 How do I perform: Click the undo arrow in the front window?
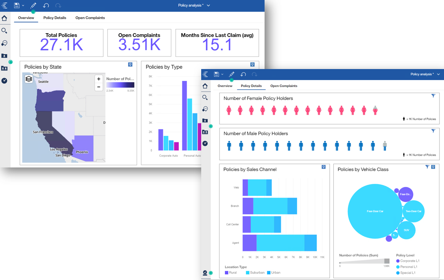tap(243, 74)
